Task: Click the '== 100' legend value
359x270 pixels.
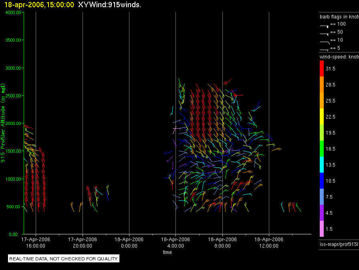Action: tap(338, 24)
